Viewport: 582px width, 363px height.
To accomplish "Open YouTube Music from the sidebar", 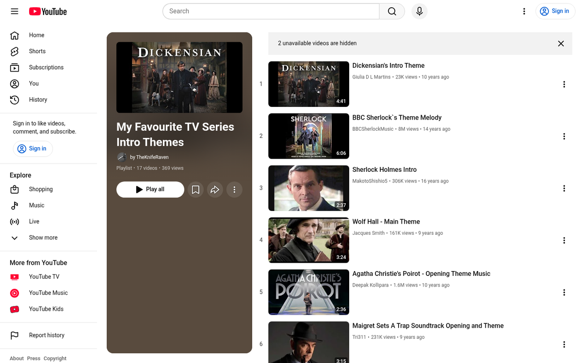I will [47, 293].
